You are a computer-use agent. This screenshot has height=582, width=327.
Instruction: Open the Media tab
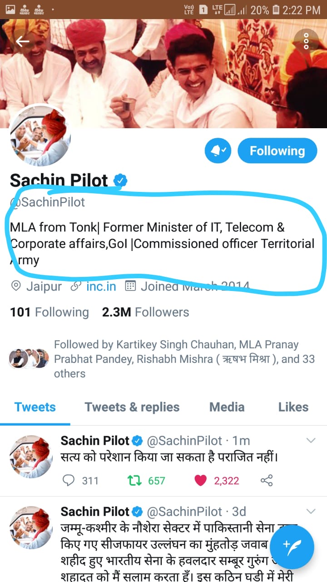point(227,407)
